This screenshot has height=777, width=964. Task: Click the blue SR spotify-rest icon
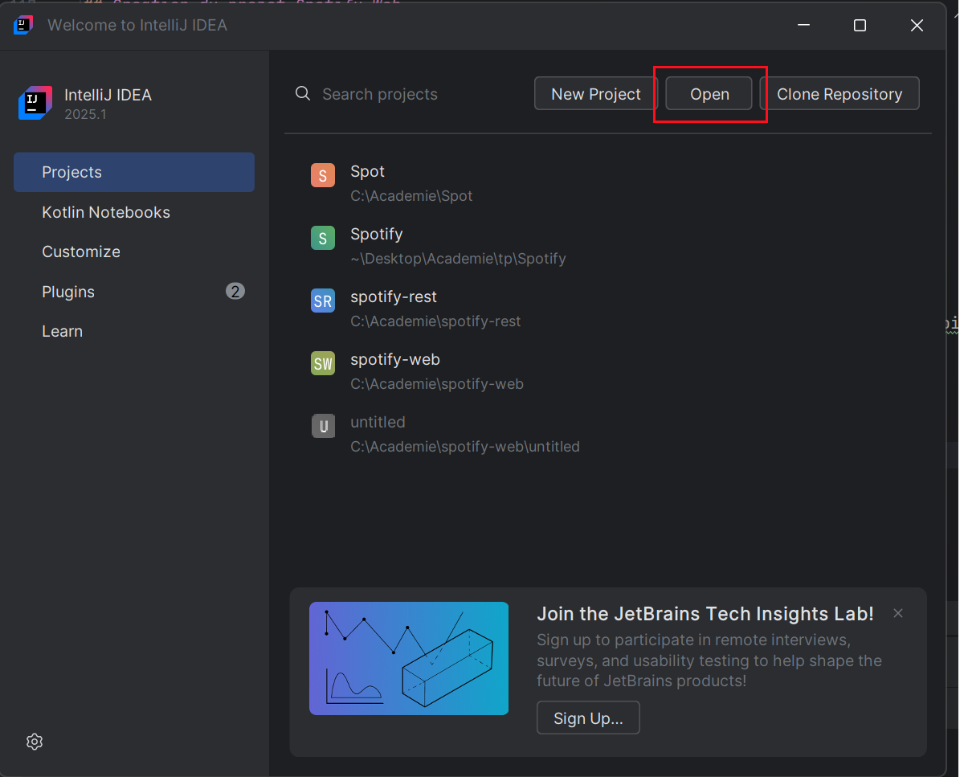(322, 301)
